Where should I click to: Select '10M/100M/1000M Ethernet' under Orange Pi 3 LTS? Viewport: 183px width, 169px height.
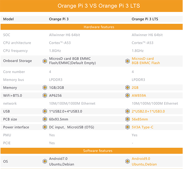pyautogui.click(x=155, y=104)
